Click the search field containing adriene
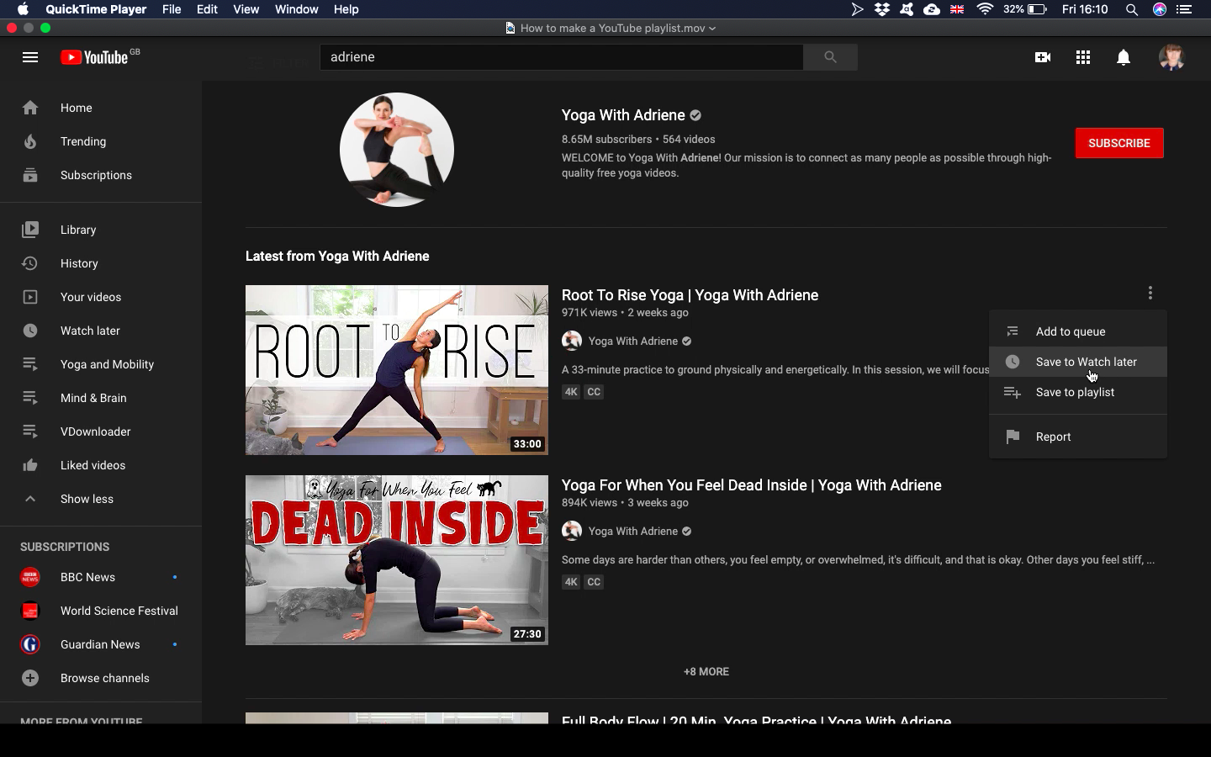Screen dimensions: 1211x757 pos(562,57)
